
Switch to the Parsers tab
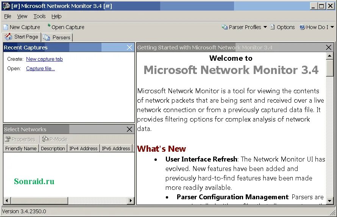57,37
